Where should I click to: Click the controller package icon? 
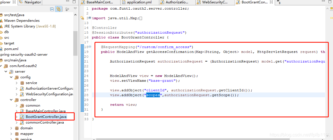pos(17,100)
